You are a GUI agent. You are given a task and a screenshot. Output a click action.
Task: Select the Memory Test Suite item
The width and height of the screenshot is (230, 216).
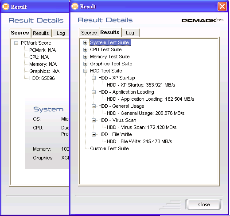pos(110,57)
